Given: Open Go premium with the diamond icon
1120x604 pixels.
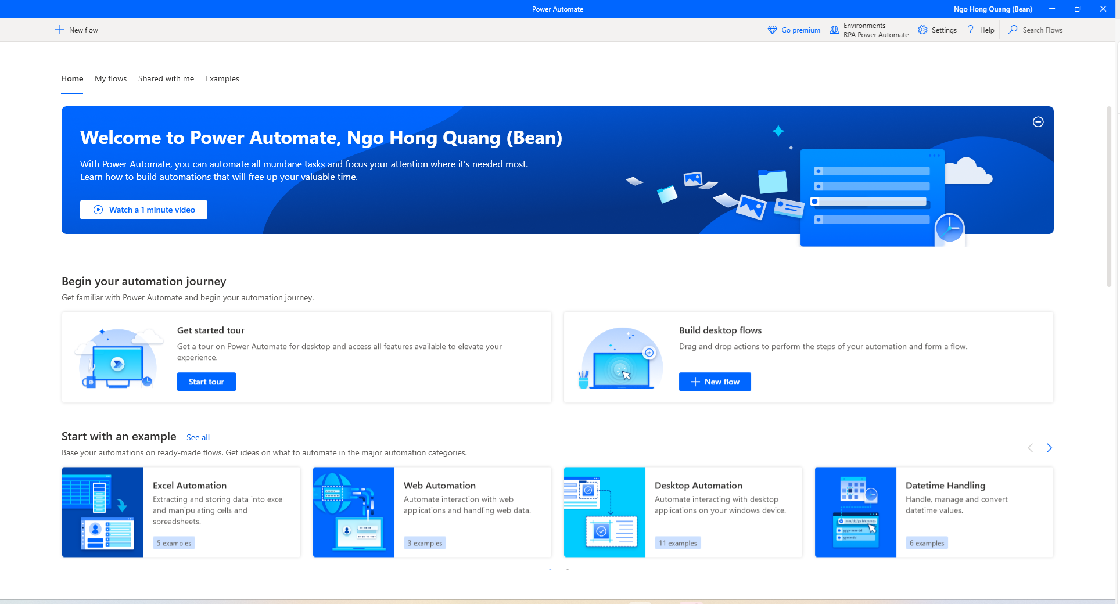Looking at the screenshot, I should (x=773, y=30).
